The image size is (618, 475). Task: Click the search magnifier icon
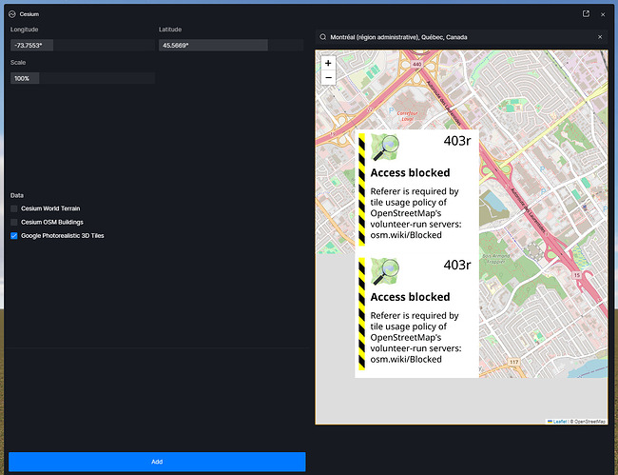(x=323, y=37)
